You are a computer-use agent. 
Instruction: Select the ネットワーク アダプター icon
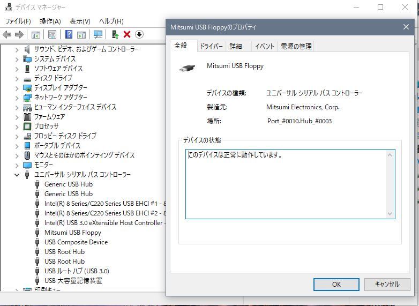[x=27, y=98]
